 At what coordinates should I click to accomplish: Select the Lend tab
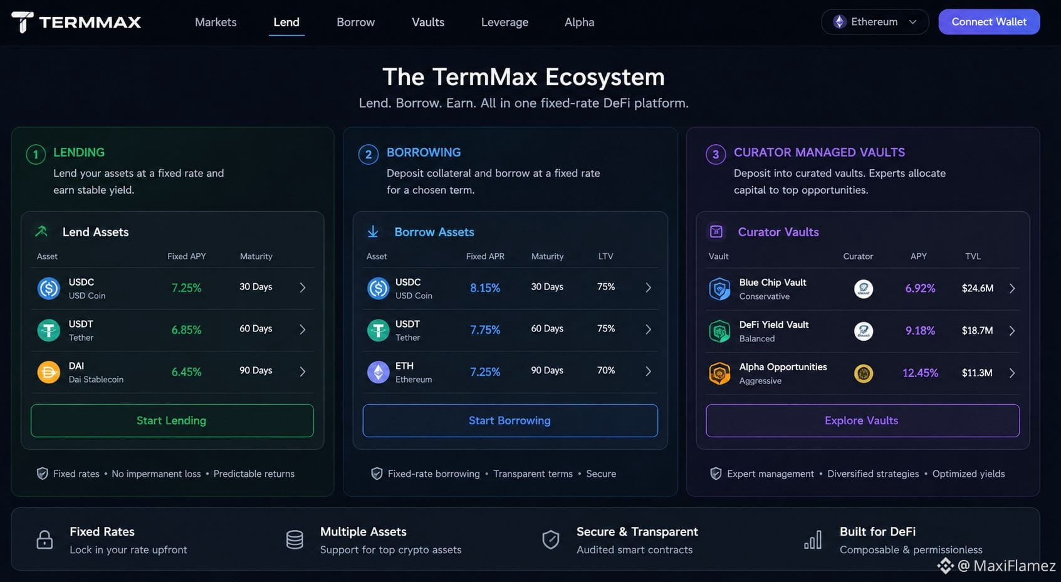286,22
